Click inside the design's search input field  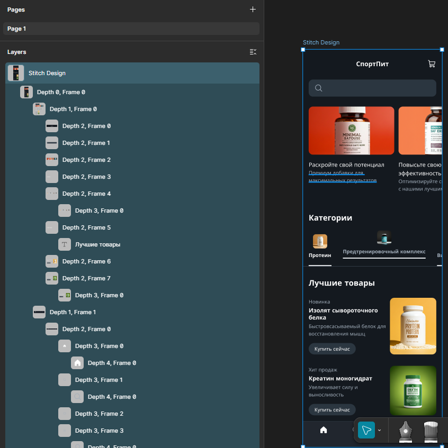coord(372,88)
